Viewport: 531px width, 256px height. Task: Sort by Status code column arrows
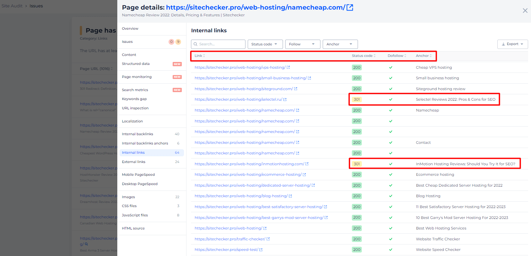(x=375, y=56)
